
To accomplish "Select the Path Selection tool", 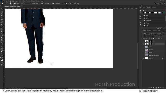I will [2, 47].
